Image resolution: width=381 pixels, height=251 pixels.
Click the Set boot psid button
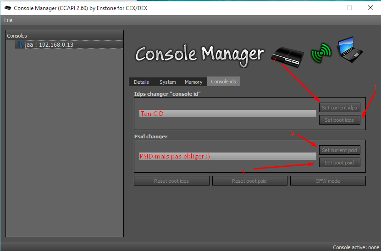[x=339, y=163]
